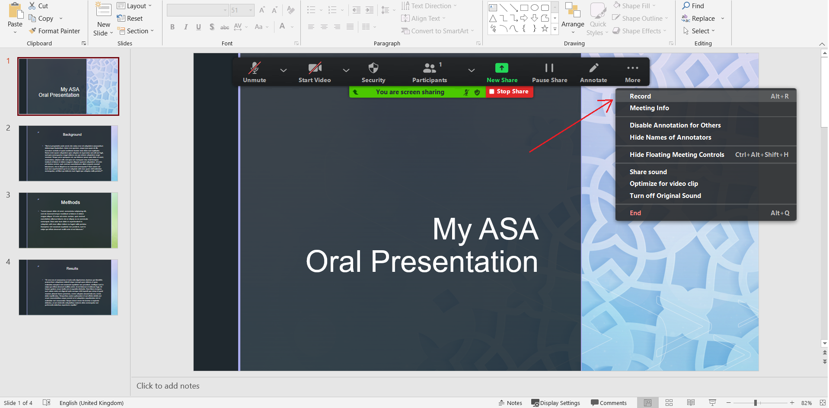Image resolution: width=829 pixels, height=408 pixels.
Task: Click the red Stop Share button
Action: pyautogui.click(x=509, y=92)
